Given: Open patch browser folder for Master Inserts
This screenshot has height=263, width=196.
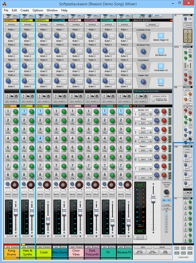Looking at the screenshot, I should pyautogui.click(x=141, y=96).
